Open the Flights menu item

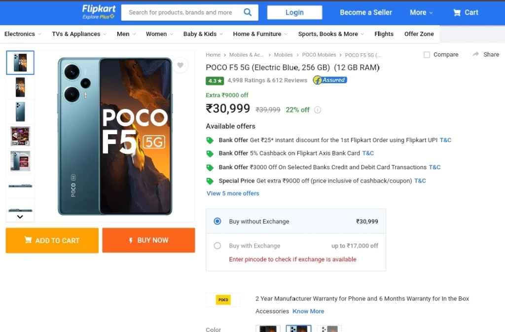pos(384,34)
